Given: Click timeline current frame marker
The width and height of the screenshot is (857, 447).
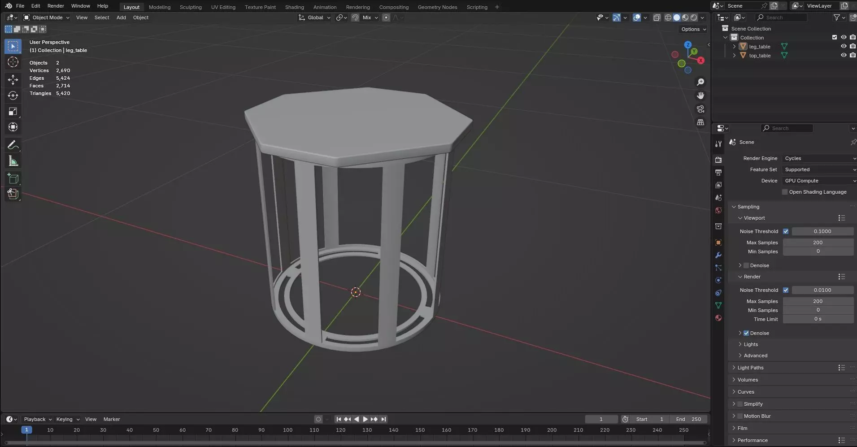Looking at the screenshot, I should click(x=26, y=430).
